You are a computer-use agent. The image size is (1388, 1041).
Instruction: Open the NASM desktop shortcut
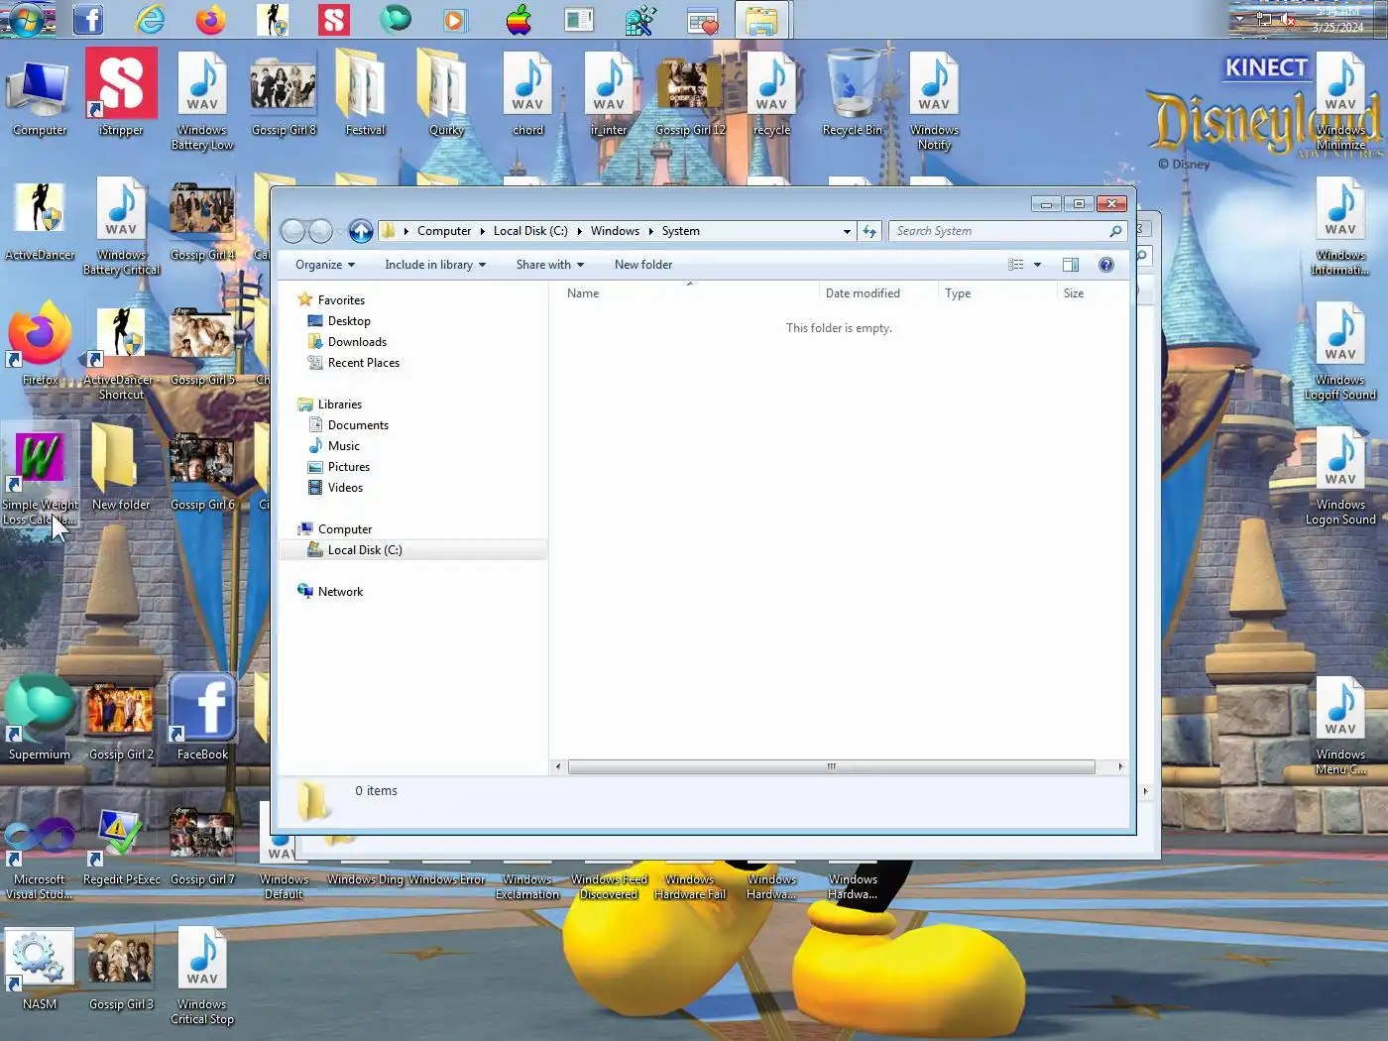(40, 968)
